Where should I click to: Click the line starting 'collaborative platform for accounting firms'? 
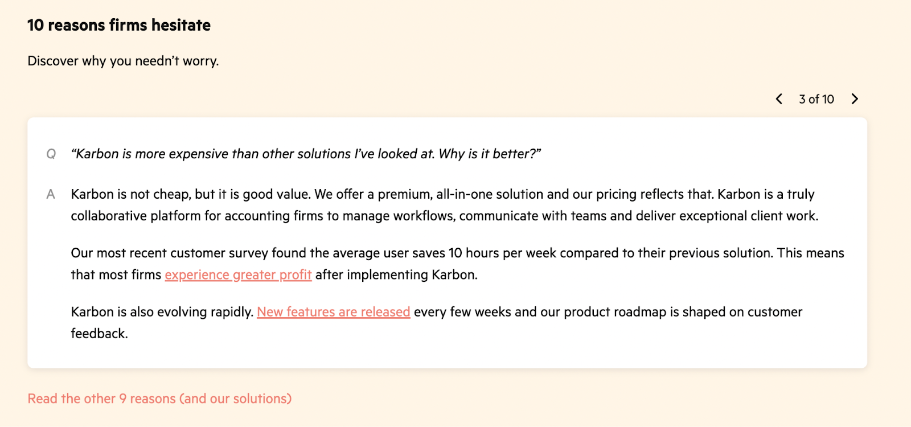tap(445, 216)
